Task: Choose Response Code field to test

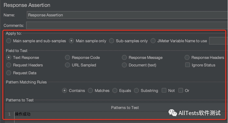Action: (x=68, y=58)
